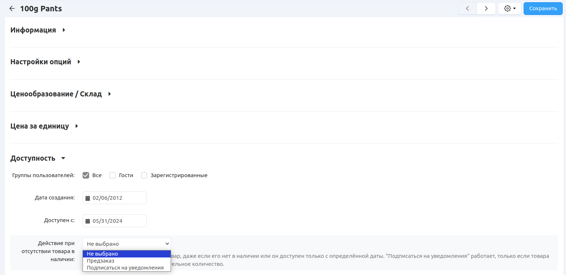Click calendar icon in Дата создания field

click(88, 198)
